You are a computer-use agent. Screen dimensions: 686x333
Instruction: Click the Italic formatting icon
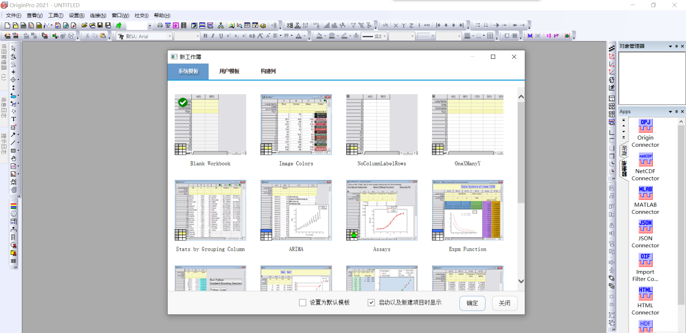[x=213, y=36]
